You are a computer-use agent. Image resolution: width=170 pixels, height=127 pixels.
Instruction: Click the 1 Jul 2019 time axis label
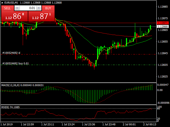tap(7, 124)
